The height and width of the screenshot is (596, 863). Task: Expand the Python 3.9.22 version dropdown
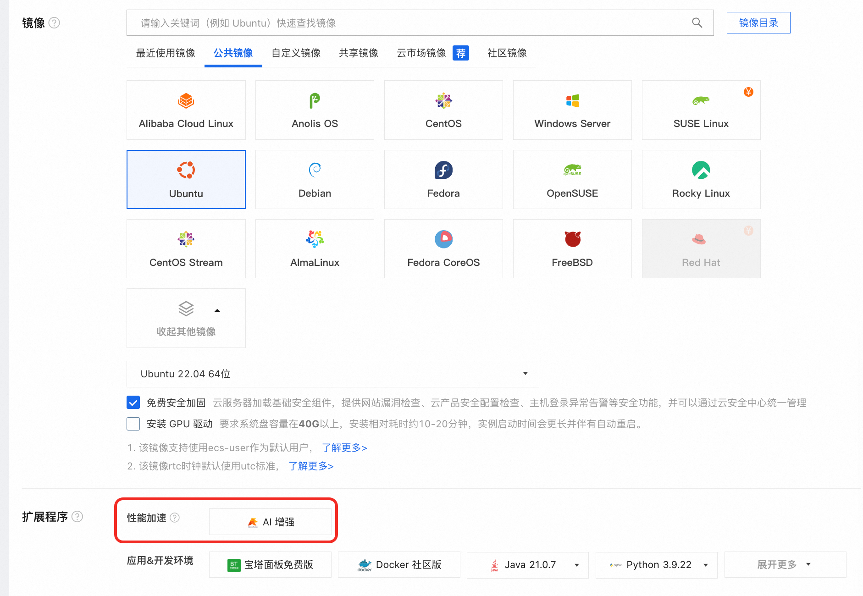coord(706,565)
